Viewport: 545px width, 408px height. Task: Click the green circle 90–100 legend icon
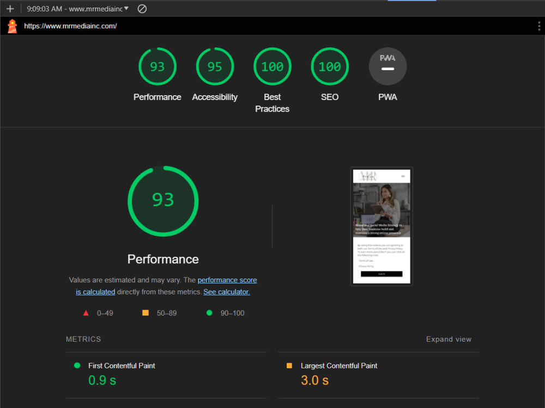(x=209, y=313)
